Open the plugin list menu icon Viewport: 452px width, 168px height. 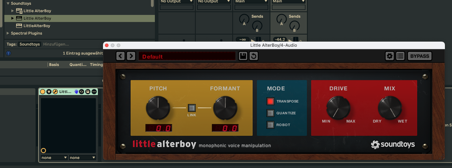pos(400,56)
